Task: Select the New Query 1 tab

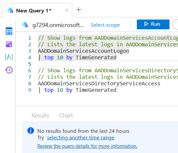Action: (x=34, y=11)
